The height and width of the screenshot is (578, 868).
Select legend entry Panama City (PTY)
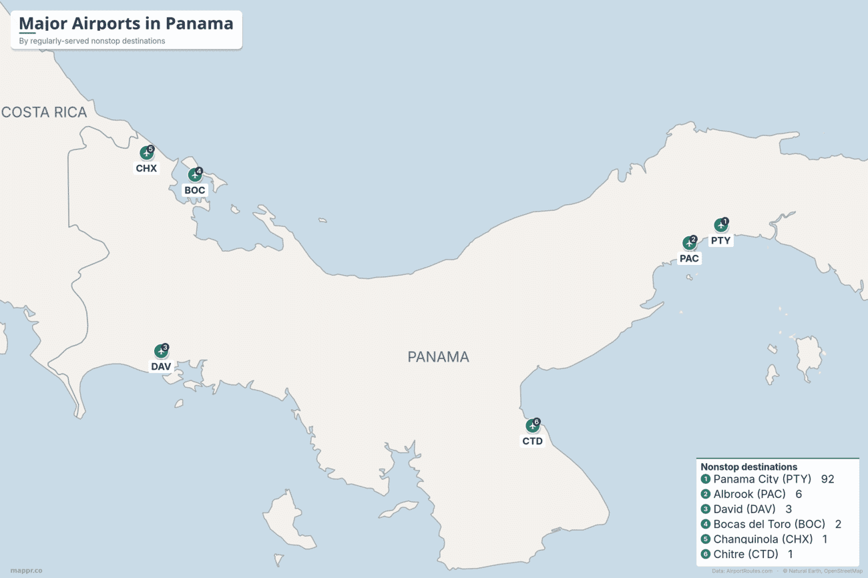[762, 479]
